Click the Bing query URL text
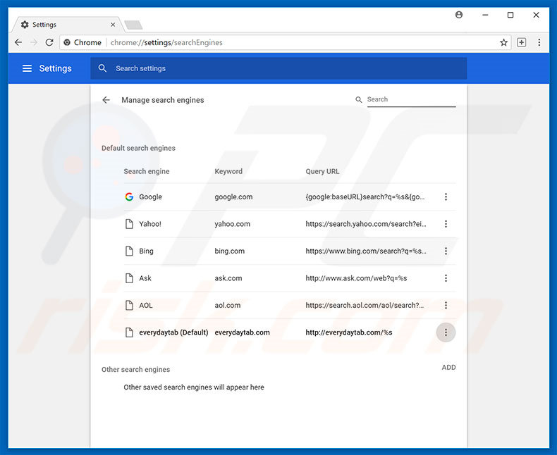This screenshot has height=455, width=557. (366, 251)
